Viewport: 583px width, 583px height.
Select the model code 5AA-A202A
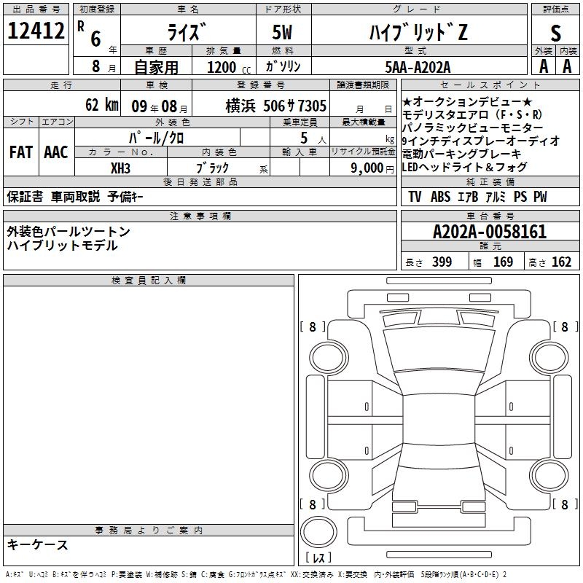pyautogui.click(x=418, y=67)
